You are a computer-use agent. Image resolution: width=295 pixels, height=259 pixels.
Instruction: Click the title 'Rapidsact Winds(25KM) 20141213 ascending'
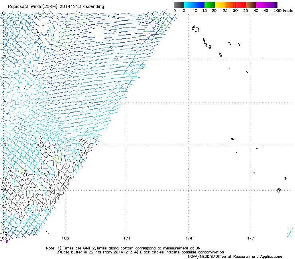(56, 7)
